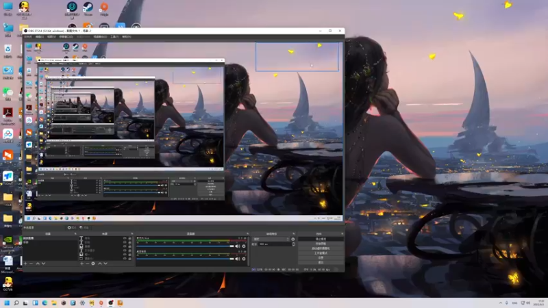Select the second scene in Scenes list
This screenshot has width=548, height=308.
[49, 242]
